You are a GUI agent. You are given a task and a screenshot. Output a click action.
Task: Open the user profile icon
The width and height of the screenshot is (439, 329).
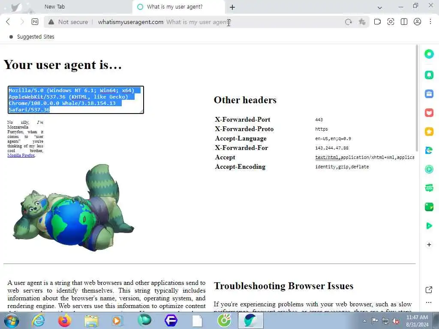pos(417,22)
